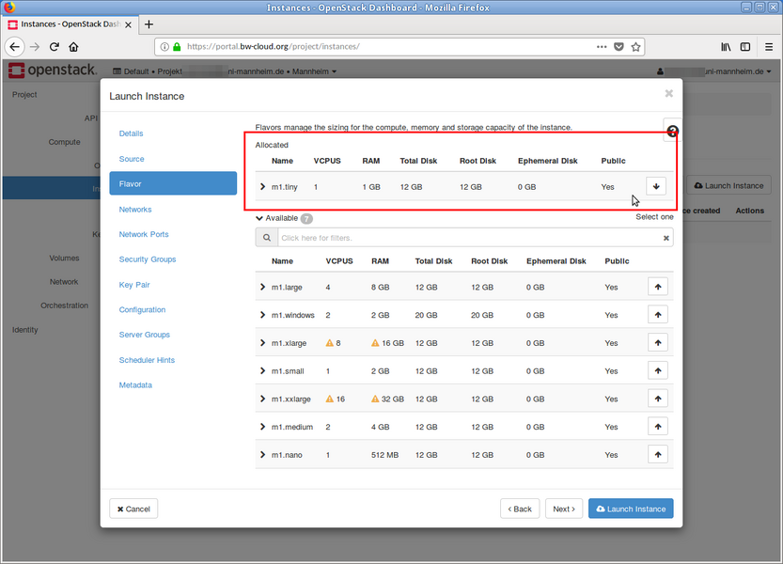
Task: Allocate the m1.nano flavor with up arrow
Action: pyautogui.click(x=658, y=455)
